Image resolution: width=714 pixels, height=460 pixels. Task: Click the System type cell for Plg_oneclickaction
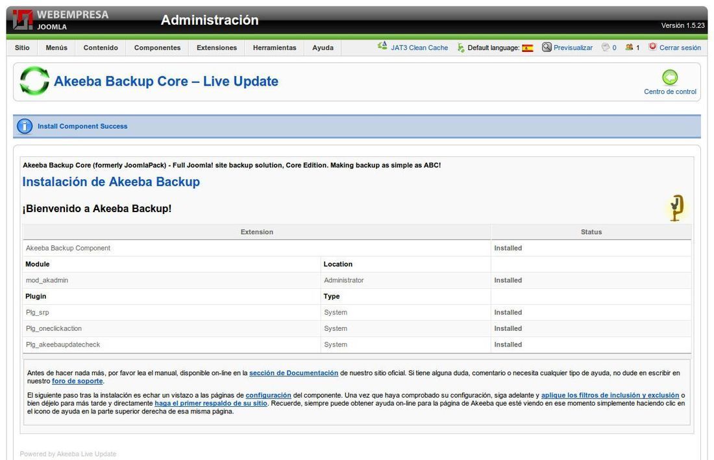[x=336, y=328]
